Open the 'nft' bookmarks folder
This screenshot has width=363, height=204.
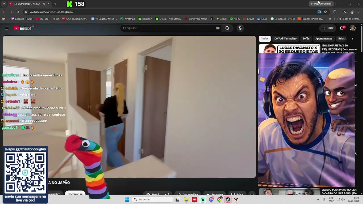coord(56,19)
